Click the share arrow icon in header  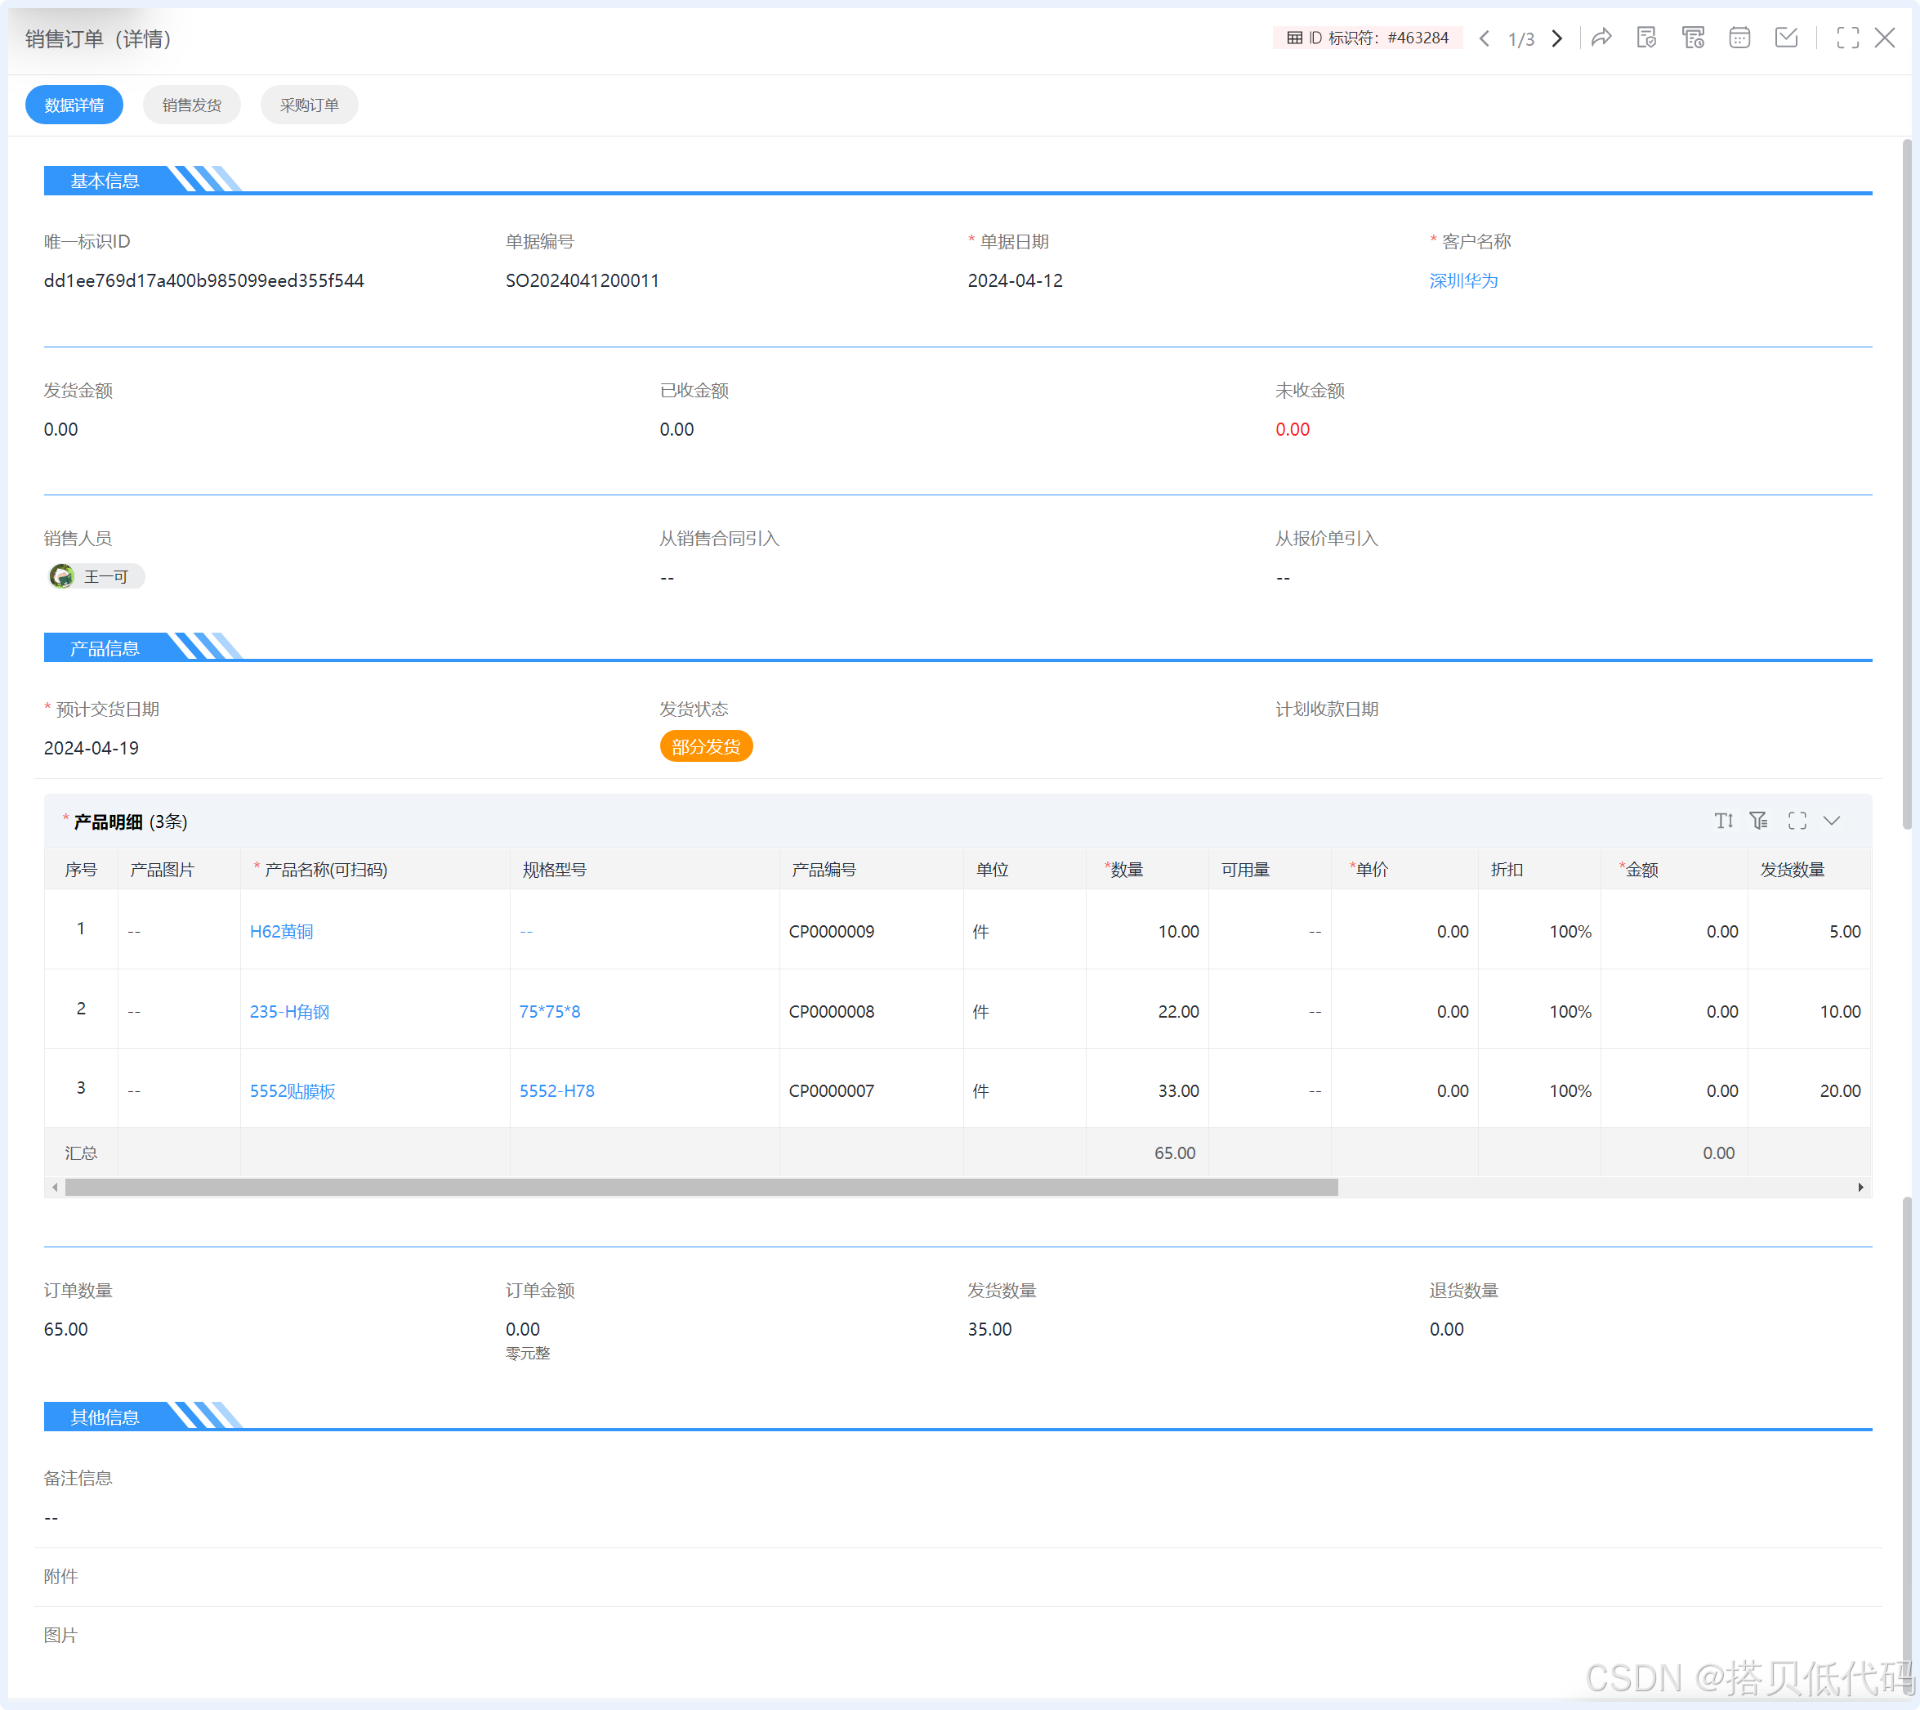pos(1601,38)
